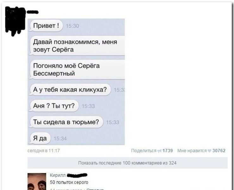Screen dimensions: 234x190
Task: Click the А у тебя какая кликуха bubble
Action: tap(70, 90)
